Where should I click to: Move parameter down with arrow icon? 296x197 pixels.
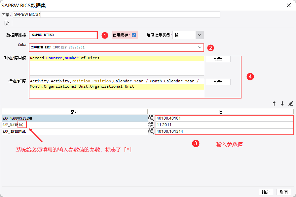click(x=282, y=103)
